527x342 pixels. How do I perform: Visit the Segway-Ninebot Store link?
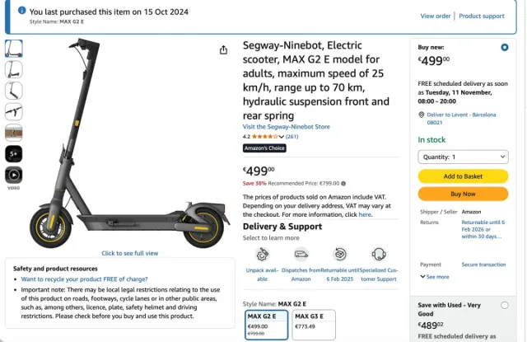(x=286, y=127)
